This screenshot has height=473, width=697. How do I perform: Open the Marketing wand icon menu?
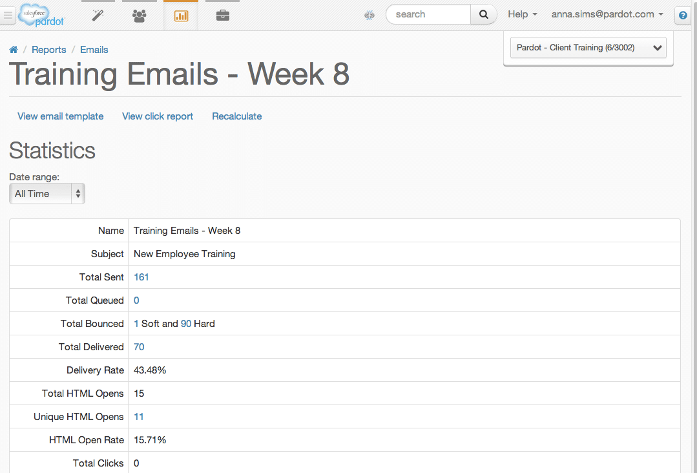pos(98,16)
